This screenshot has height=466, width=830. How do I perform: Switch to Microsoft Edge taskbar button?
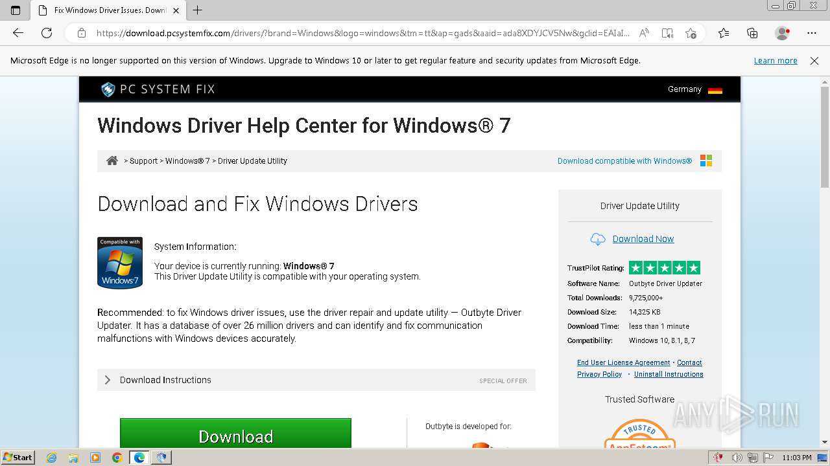click(139, 458)
